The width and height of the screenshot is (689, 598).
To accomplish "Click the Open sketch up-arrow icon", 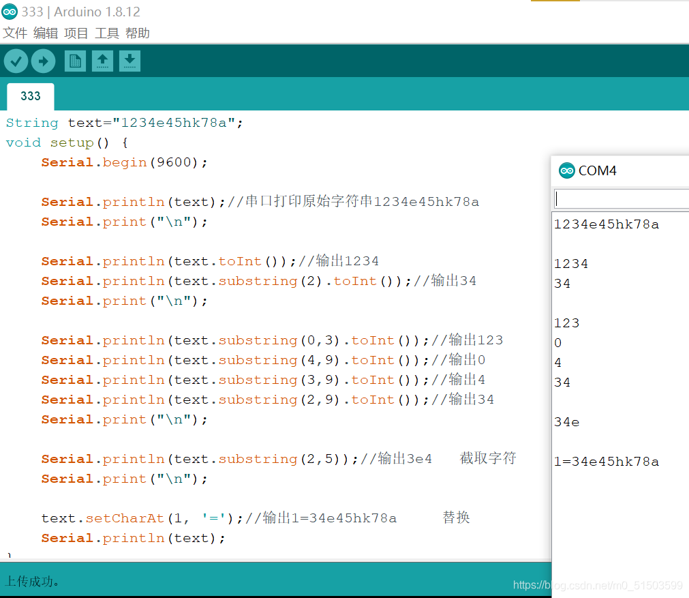I will coord(102,61).
